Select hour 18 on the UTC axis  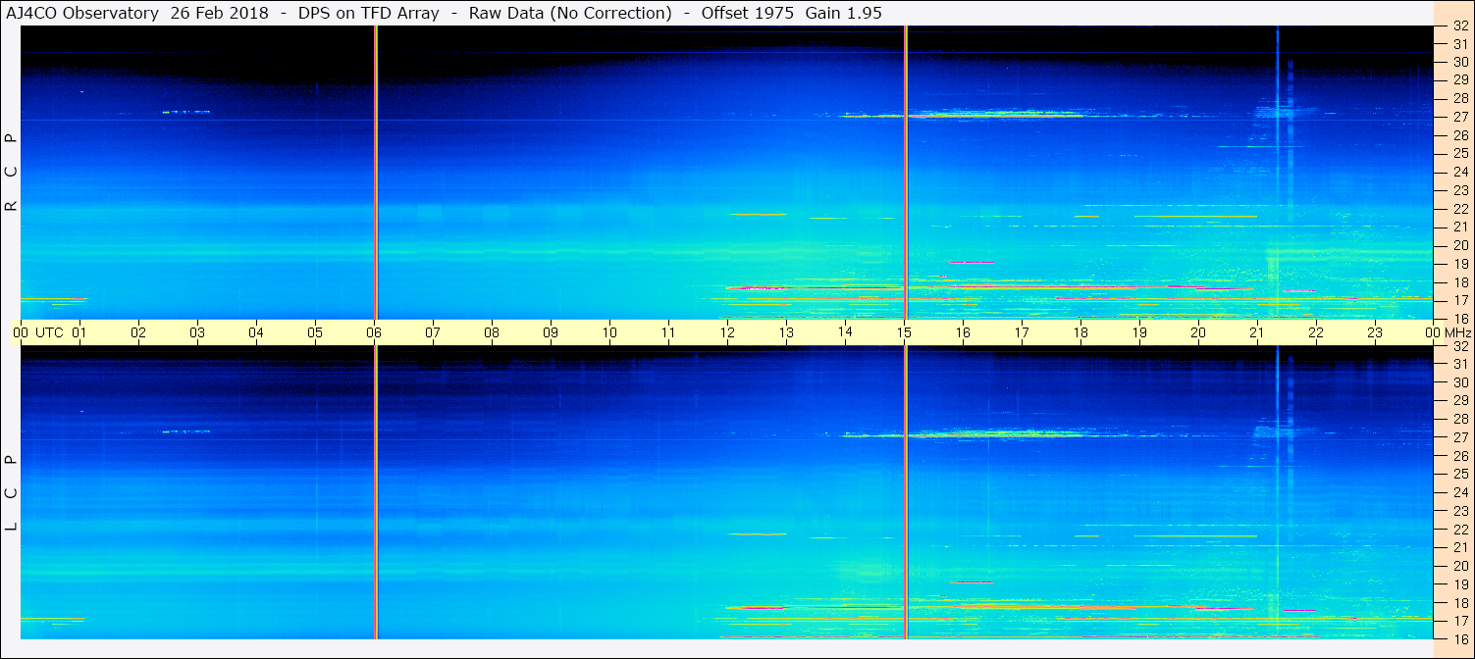(1080, 332)
